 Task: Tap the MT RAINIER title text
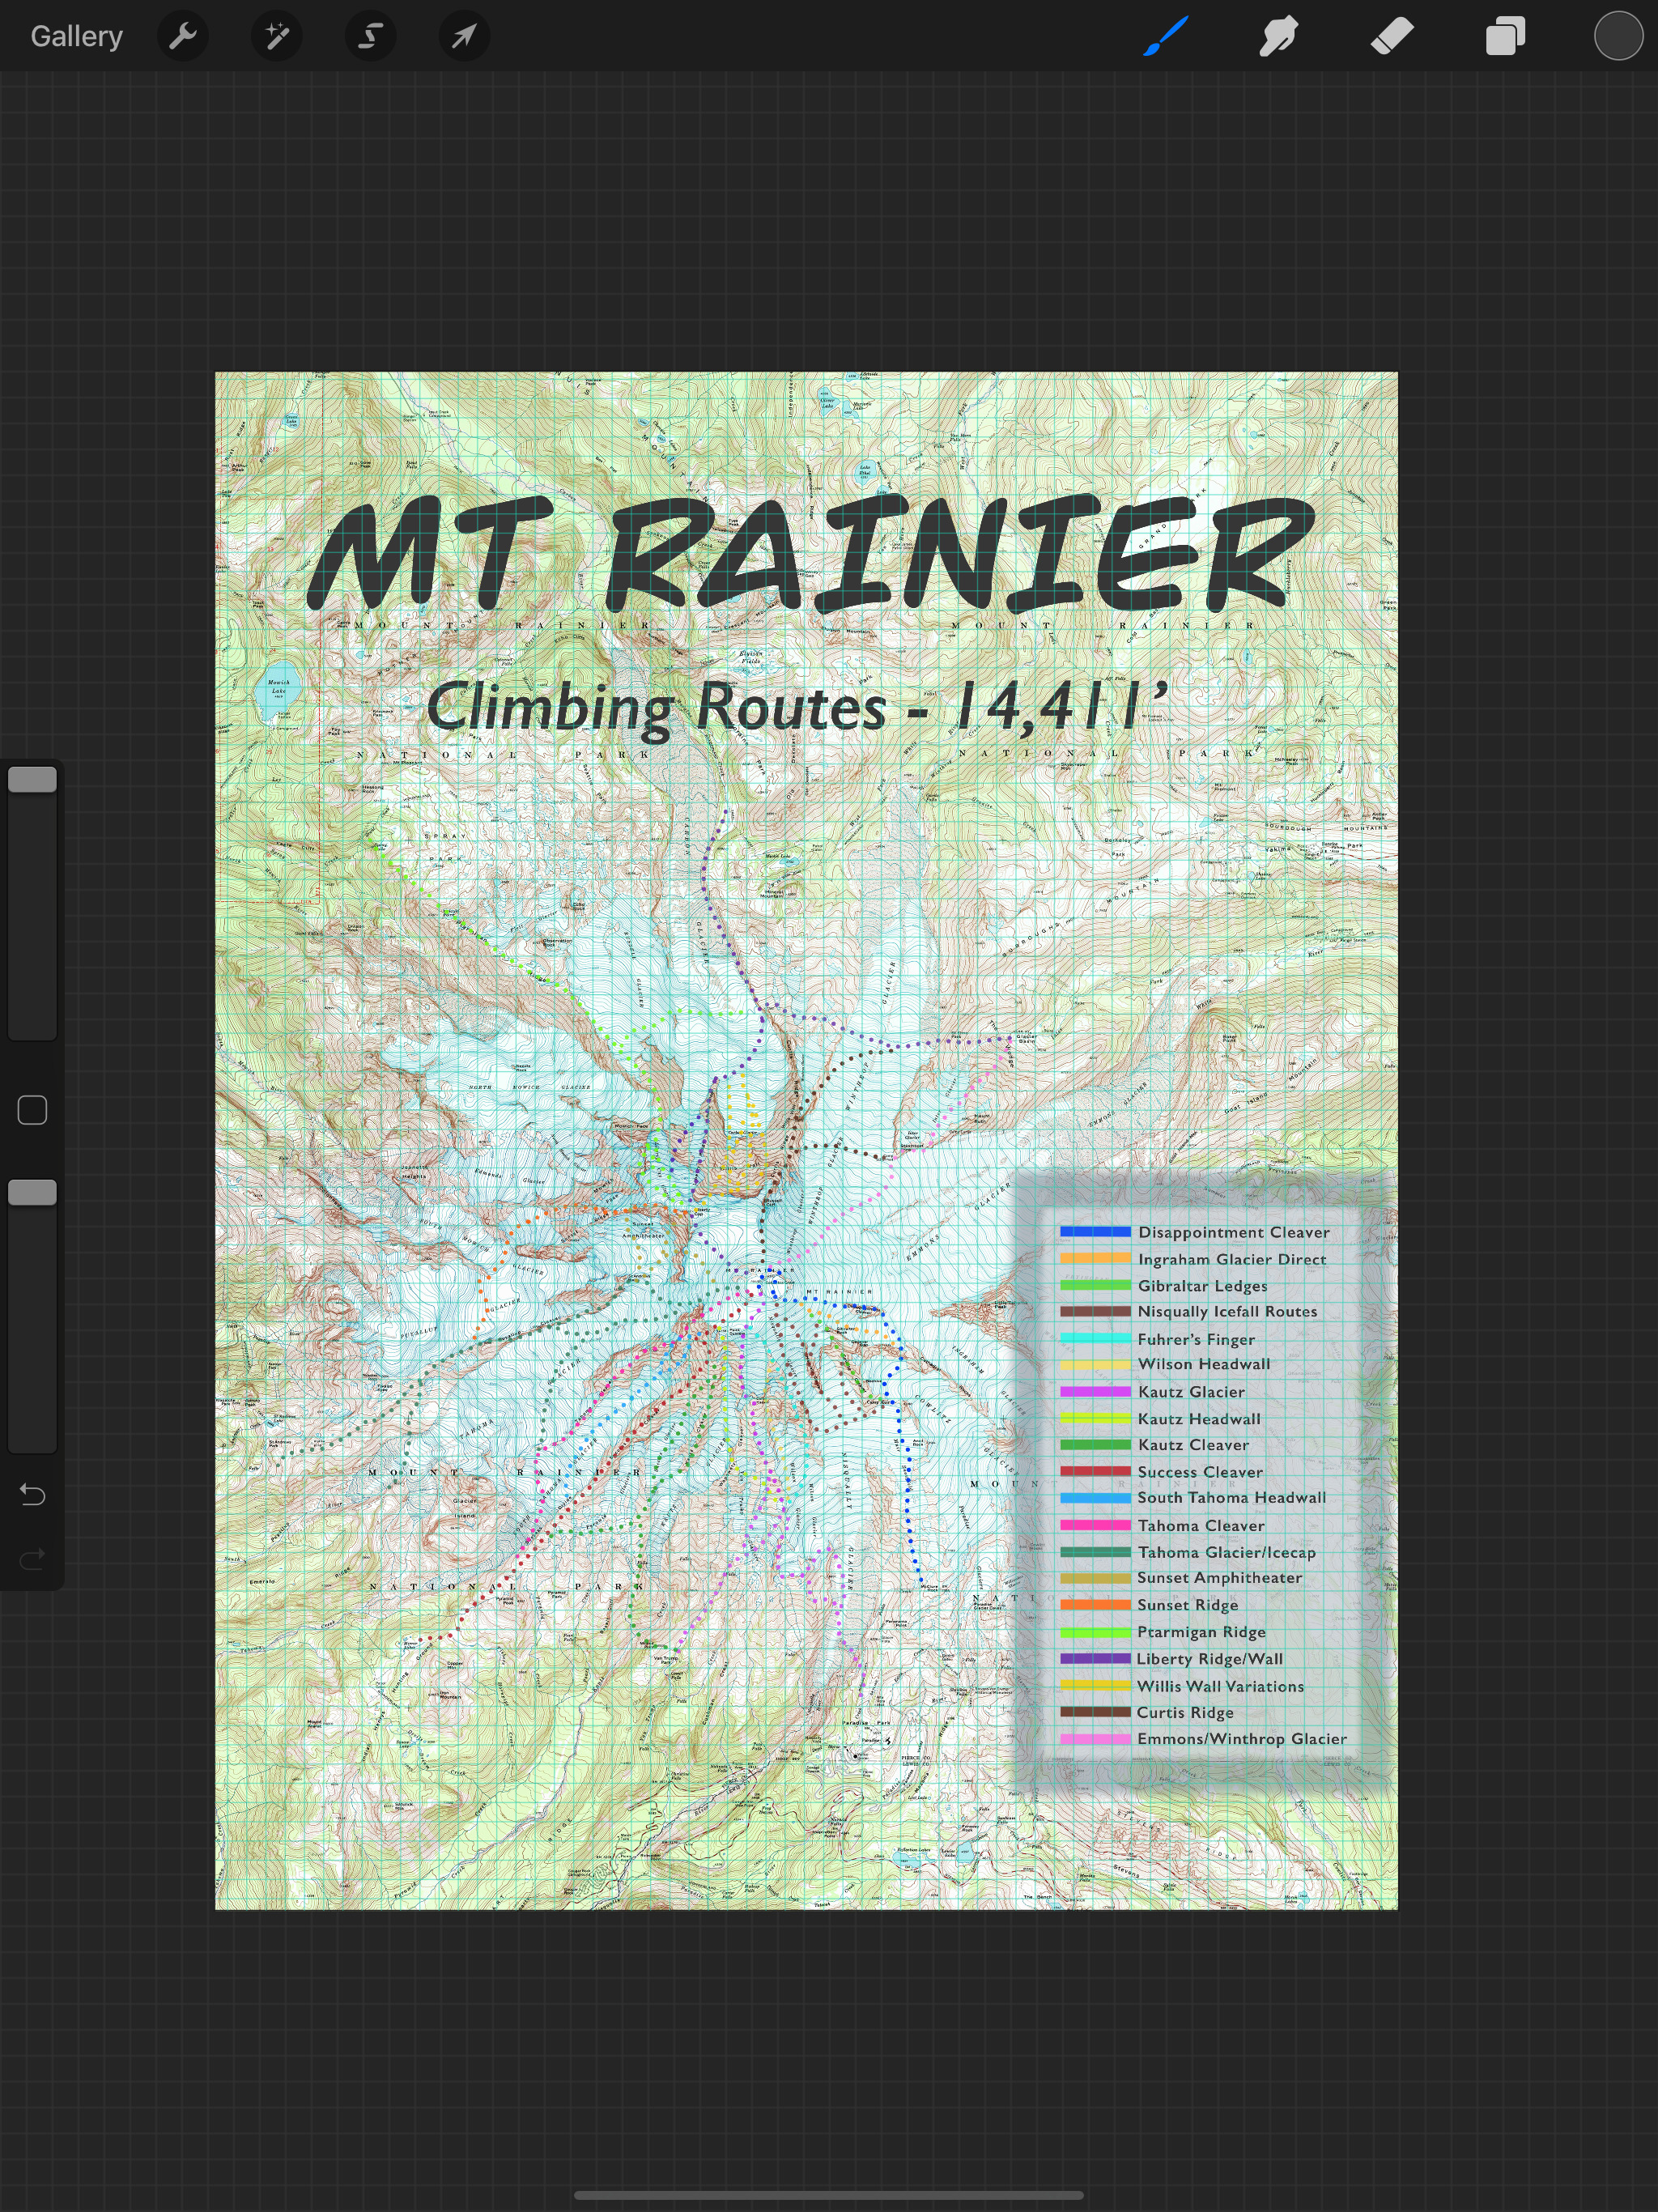(810, 555)
